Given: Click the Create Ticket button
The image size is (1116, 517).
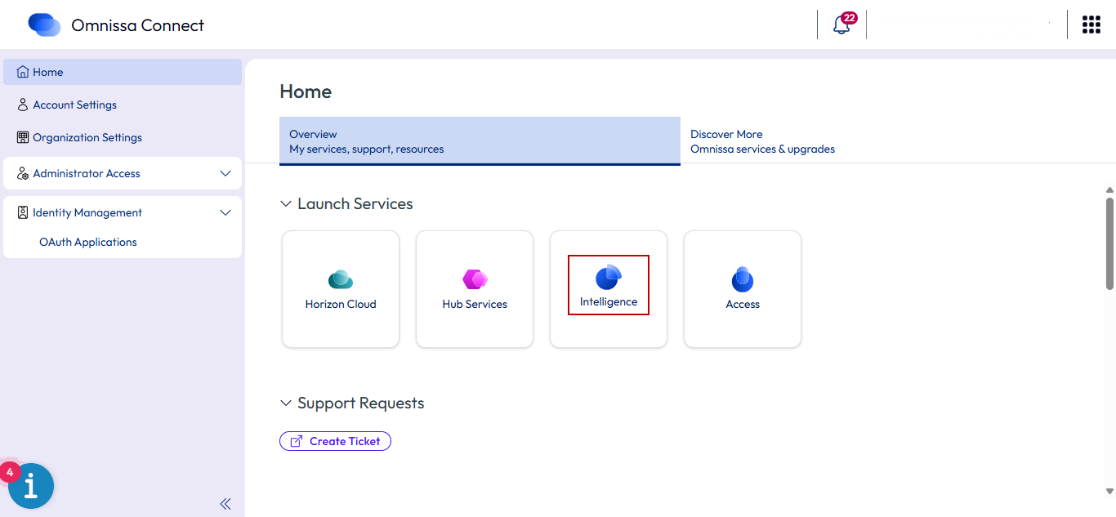Looking at the screenshot, I should tap(335, 441).
